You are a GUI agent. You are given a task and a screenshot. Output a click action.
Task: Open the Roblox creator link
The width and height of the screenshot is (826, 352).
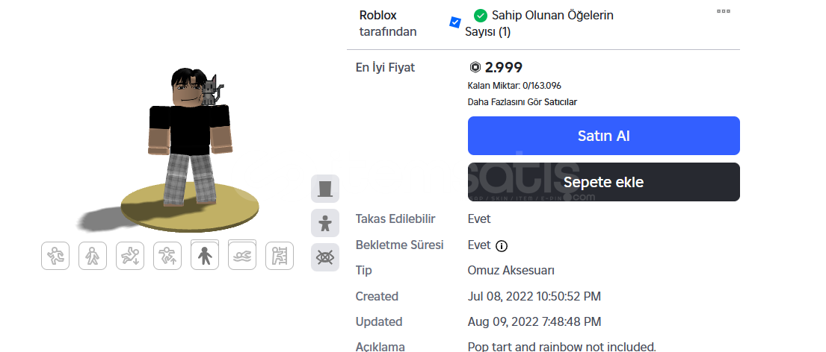point(377,15)
